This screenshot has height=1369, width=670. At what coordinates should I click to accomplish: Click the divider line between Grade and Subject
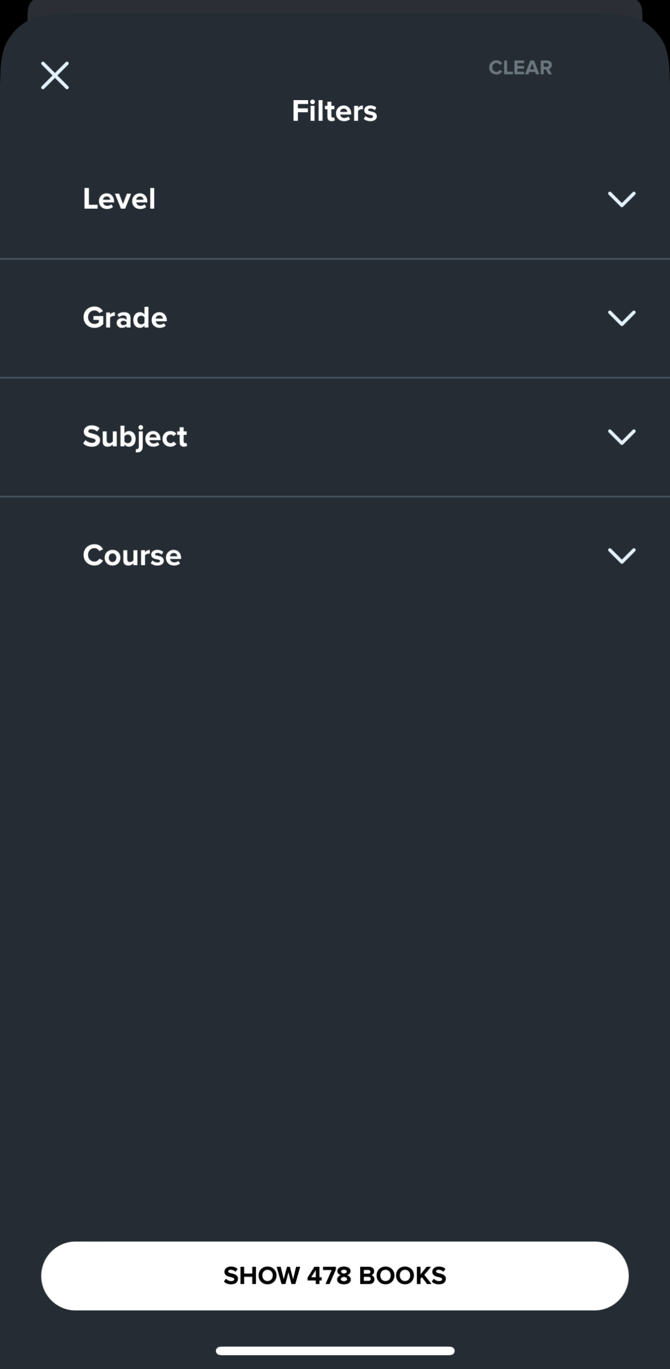(x=335, y=378)
